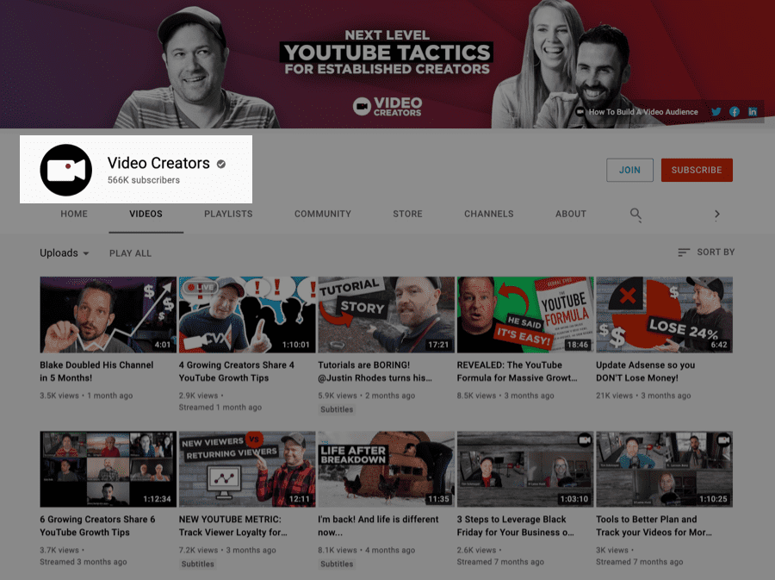Open the Community tab
Screen dimensions: 775x580
point(323,214)
